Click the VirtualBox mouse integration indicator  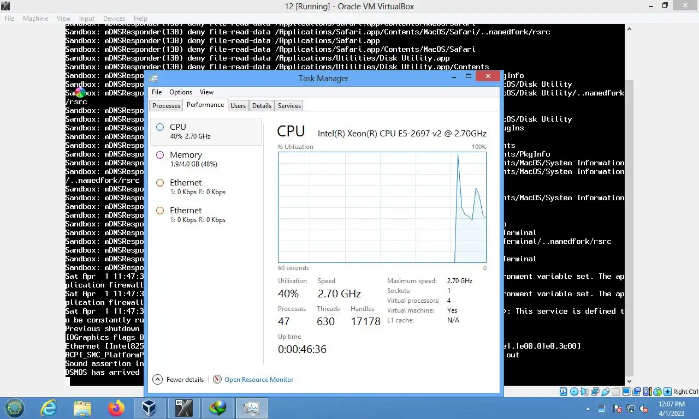(x=657, y=392)
